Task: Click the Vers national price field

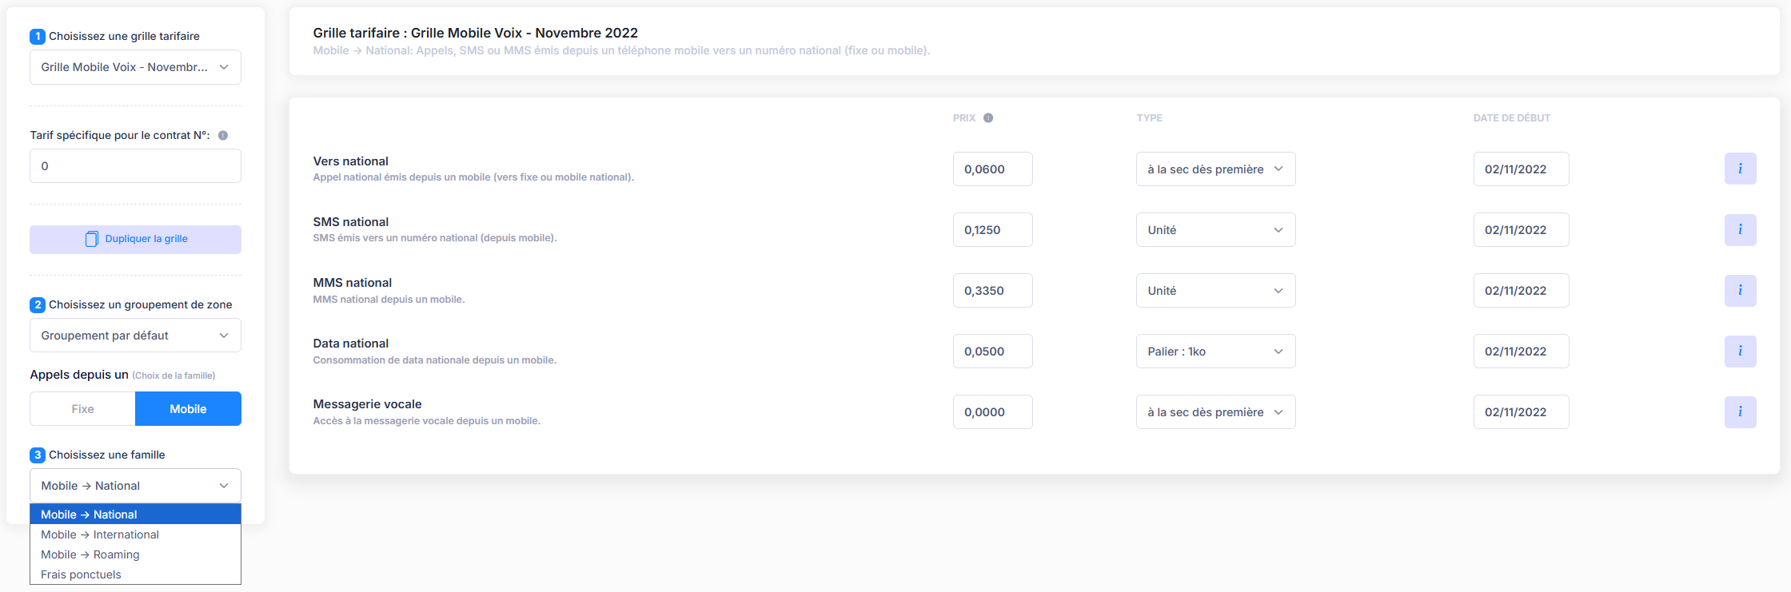Action: point(992,169)
